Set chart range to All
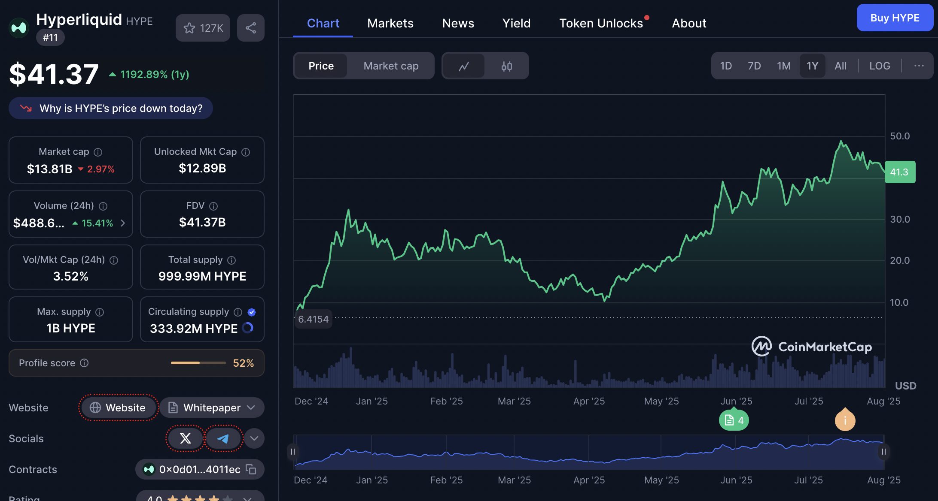This screenshot has height=501, width=938. pos(841,66)
